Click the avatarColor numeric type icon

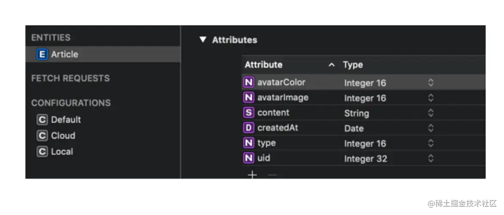pyautogui.click(x=249, y=82)
